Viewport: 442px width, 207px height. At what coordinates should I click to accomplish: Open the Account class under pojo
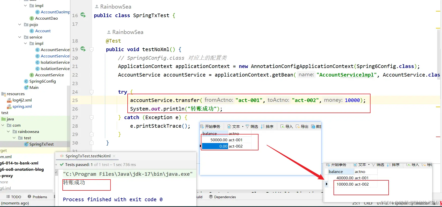pyautogui.click(x=43, y=31)
